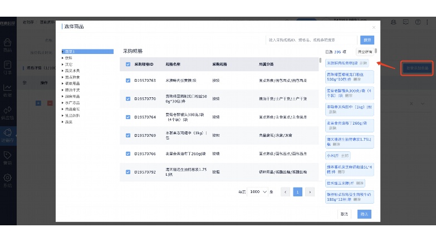
Task: Expand the 粮油干货 category tree node
Action: pos(63,90)
